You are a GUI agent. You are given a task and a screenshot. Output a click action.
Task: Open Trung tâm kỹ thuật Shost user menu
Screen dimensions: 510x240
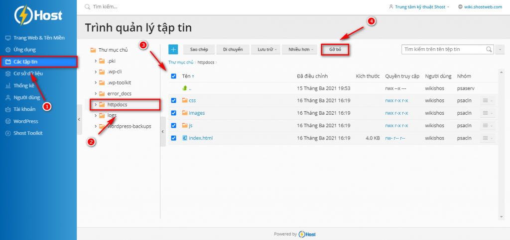pos(419,6)
